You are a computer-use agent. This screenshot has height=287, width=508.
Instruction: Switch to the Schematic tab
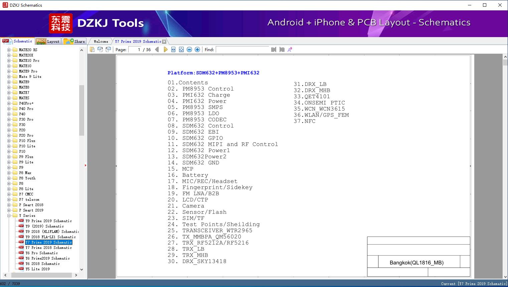17,41
